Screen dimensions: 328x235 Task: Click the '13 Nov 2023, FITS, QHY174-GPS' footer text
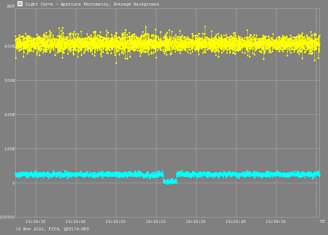click(x=53, y=229)
